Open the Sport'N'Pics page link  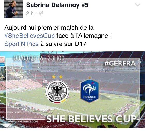click(x=21, y=44)
